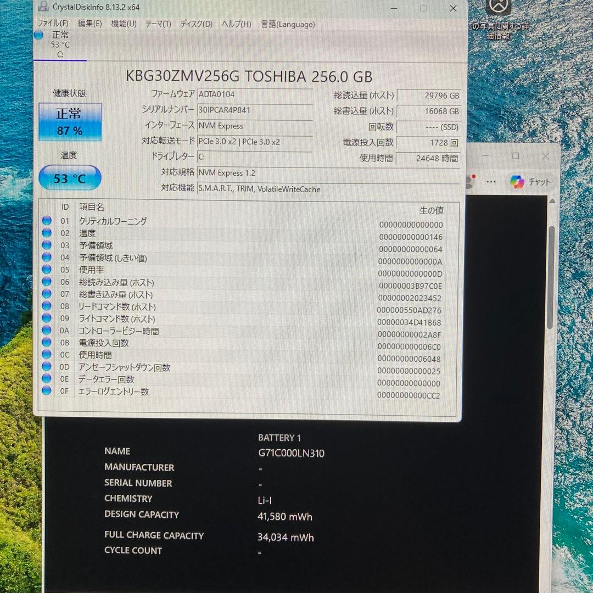Click the status indicator beside クリティカルワーニング
The image size is (593, 593).
47,221
